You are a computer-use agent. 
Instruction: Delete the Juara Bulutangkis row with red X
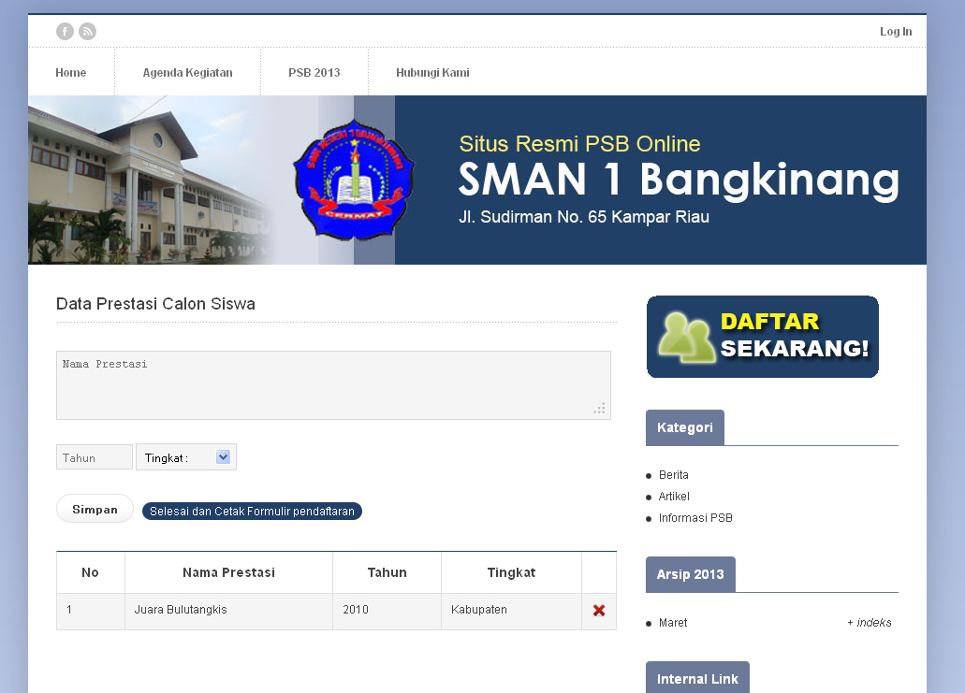click(x=599, y=611)
